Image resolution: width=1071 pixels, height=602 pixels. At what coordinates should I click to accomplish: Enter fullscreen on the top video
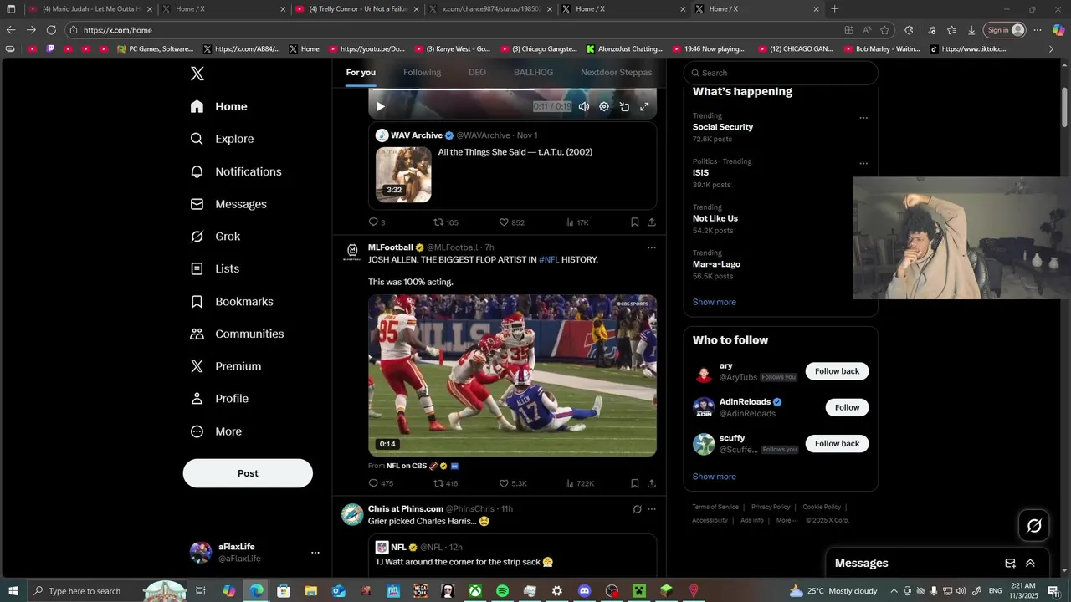pyautogui.click(x=644, y=106)
